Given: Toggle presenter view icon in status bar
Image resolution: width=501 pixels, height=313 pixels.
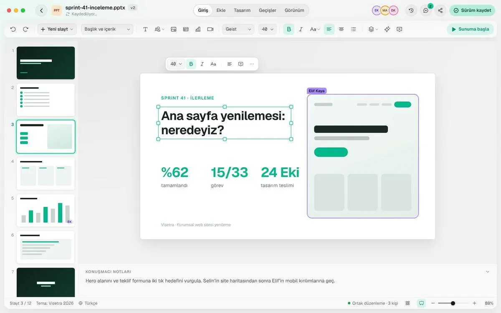Looking at the screenshot, I should (x=421, y=303).
